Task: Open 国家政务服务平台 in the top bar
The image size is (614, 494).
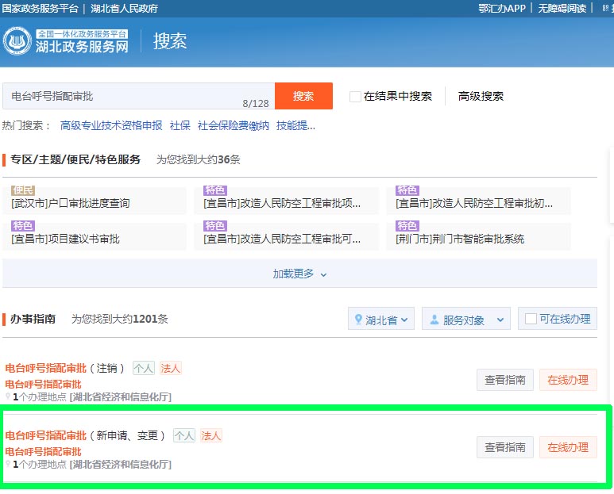Action: 41,8
